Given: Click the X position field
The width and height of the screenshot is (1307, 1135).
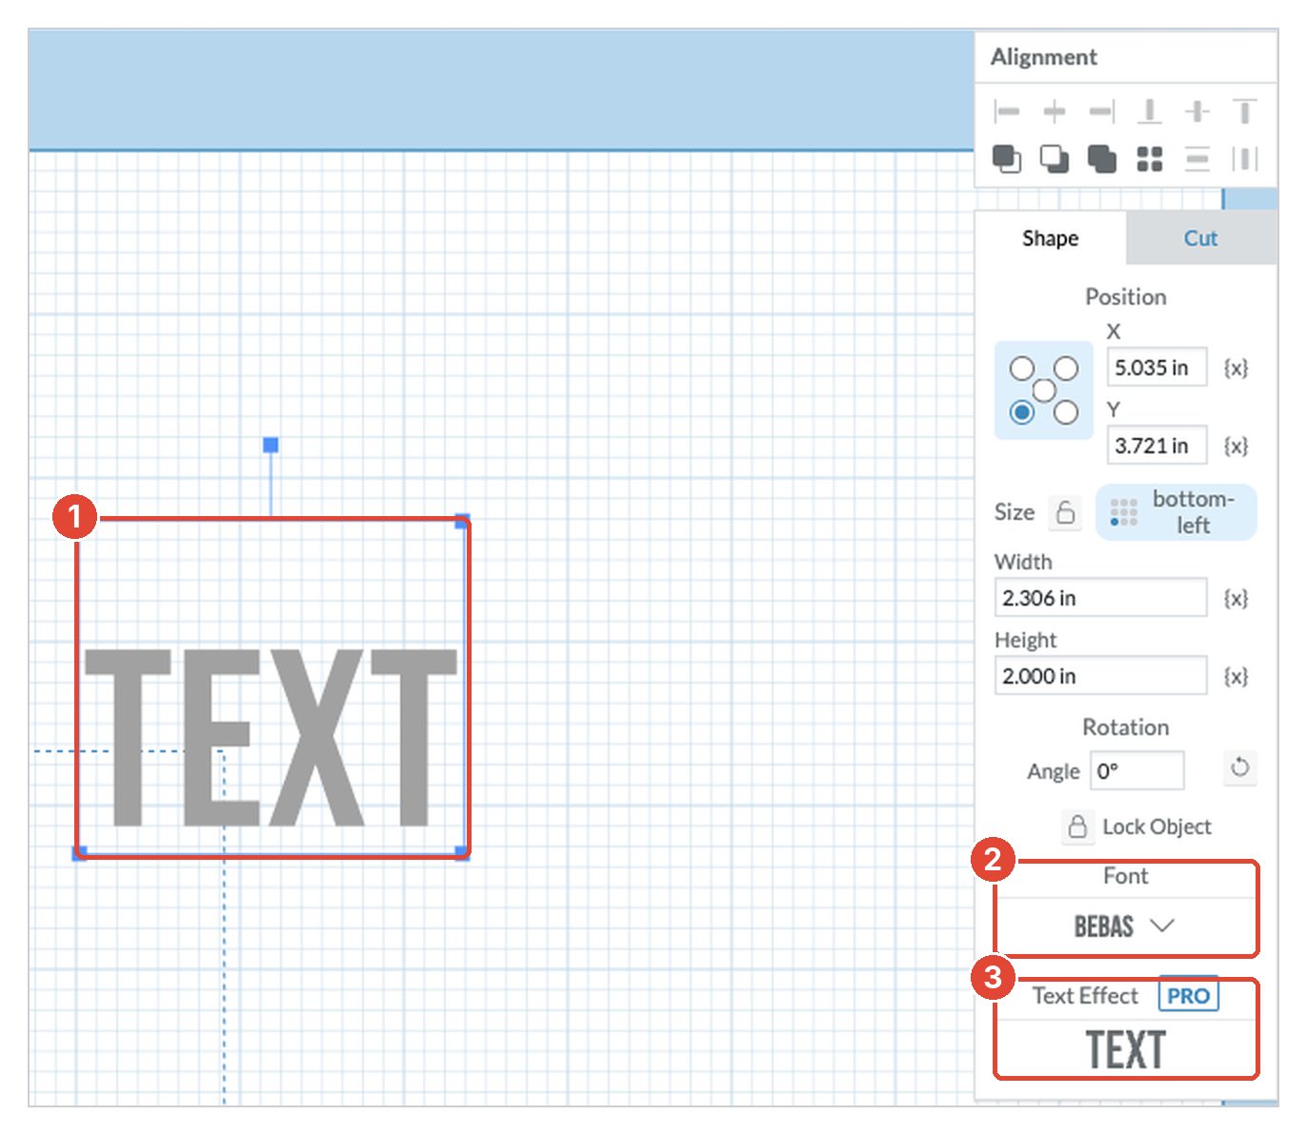Looking at the screenshot, I should click(x=1156, y=368).
